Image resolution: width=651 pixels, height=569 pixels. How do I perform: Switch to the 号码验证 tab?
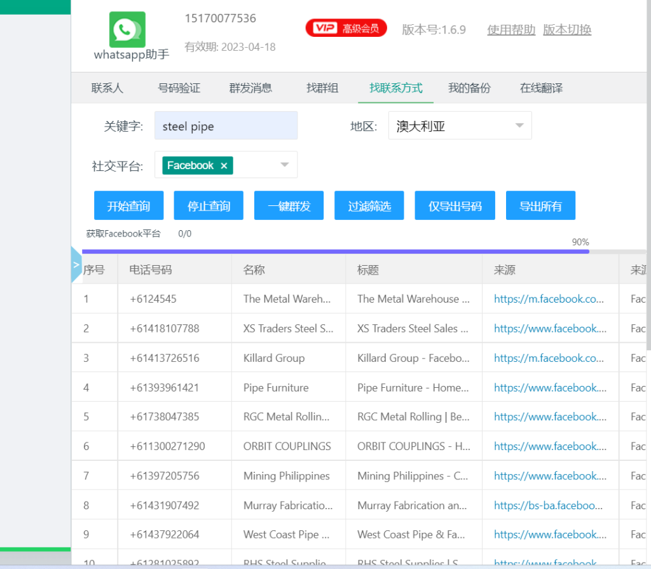click(179, 88)
